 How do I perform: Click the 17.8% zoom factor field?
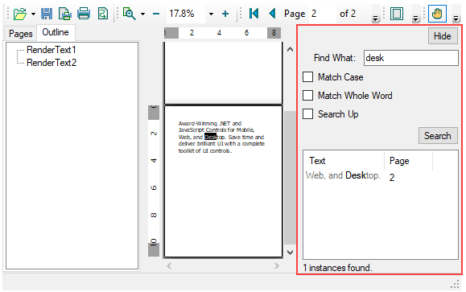[185, 14]
